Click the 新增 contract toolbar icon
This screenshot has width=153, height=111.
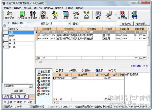[x=55, y=15]
